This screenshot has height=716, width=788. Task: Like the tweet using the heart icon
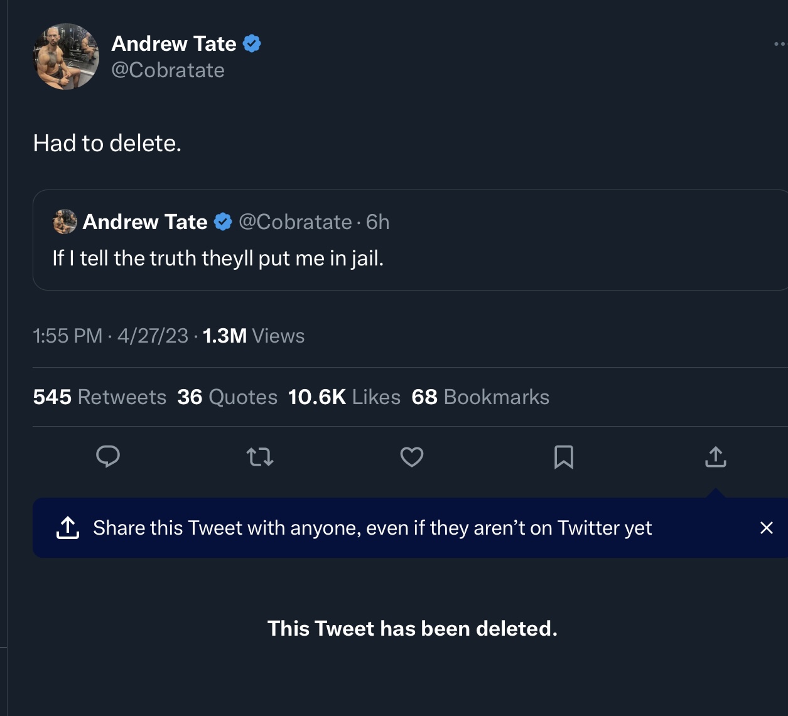411,457
